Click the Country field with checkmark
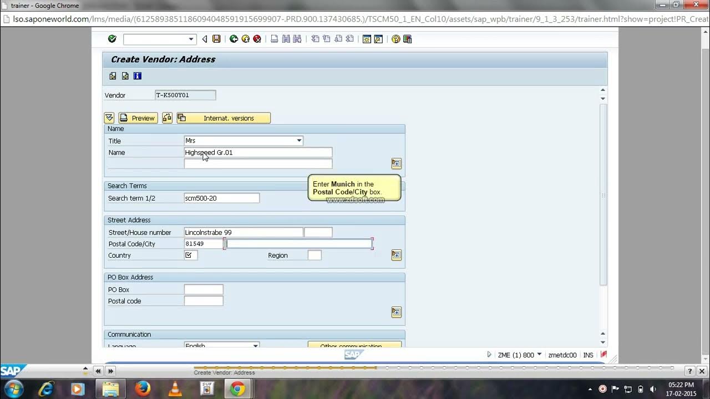Viewport: 710px width, 399px height. click(191, 255)
